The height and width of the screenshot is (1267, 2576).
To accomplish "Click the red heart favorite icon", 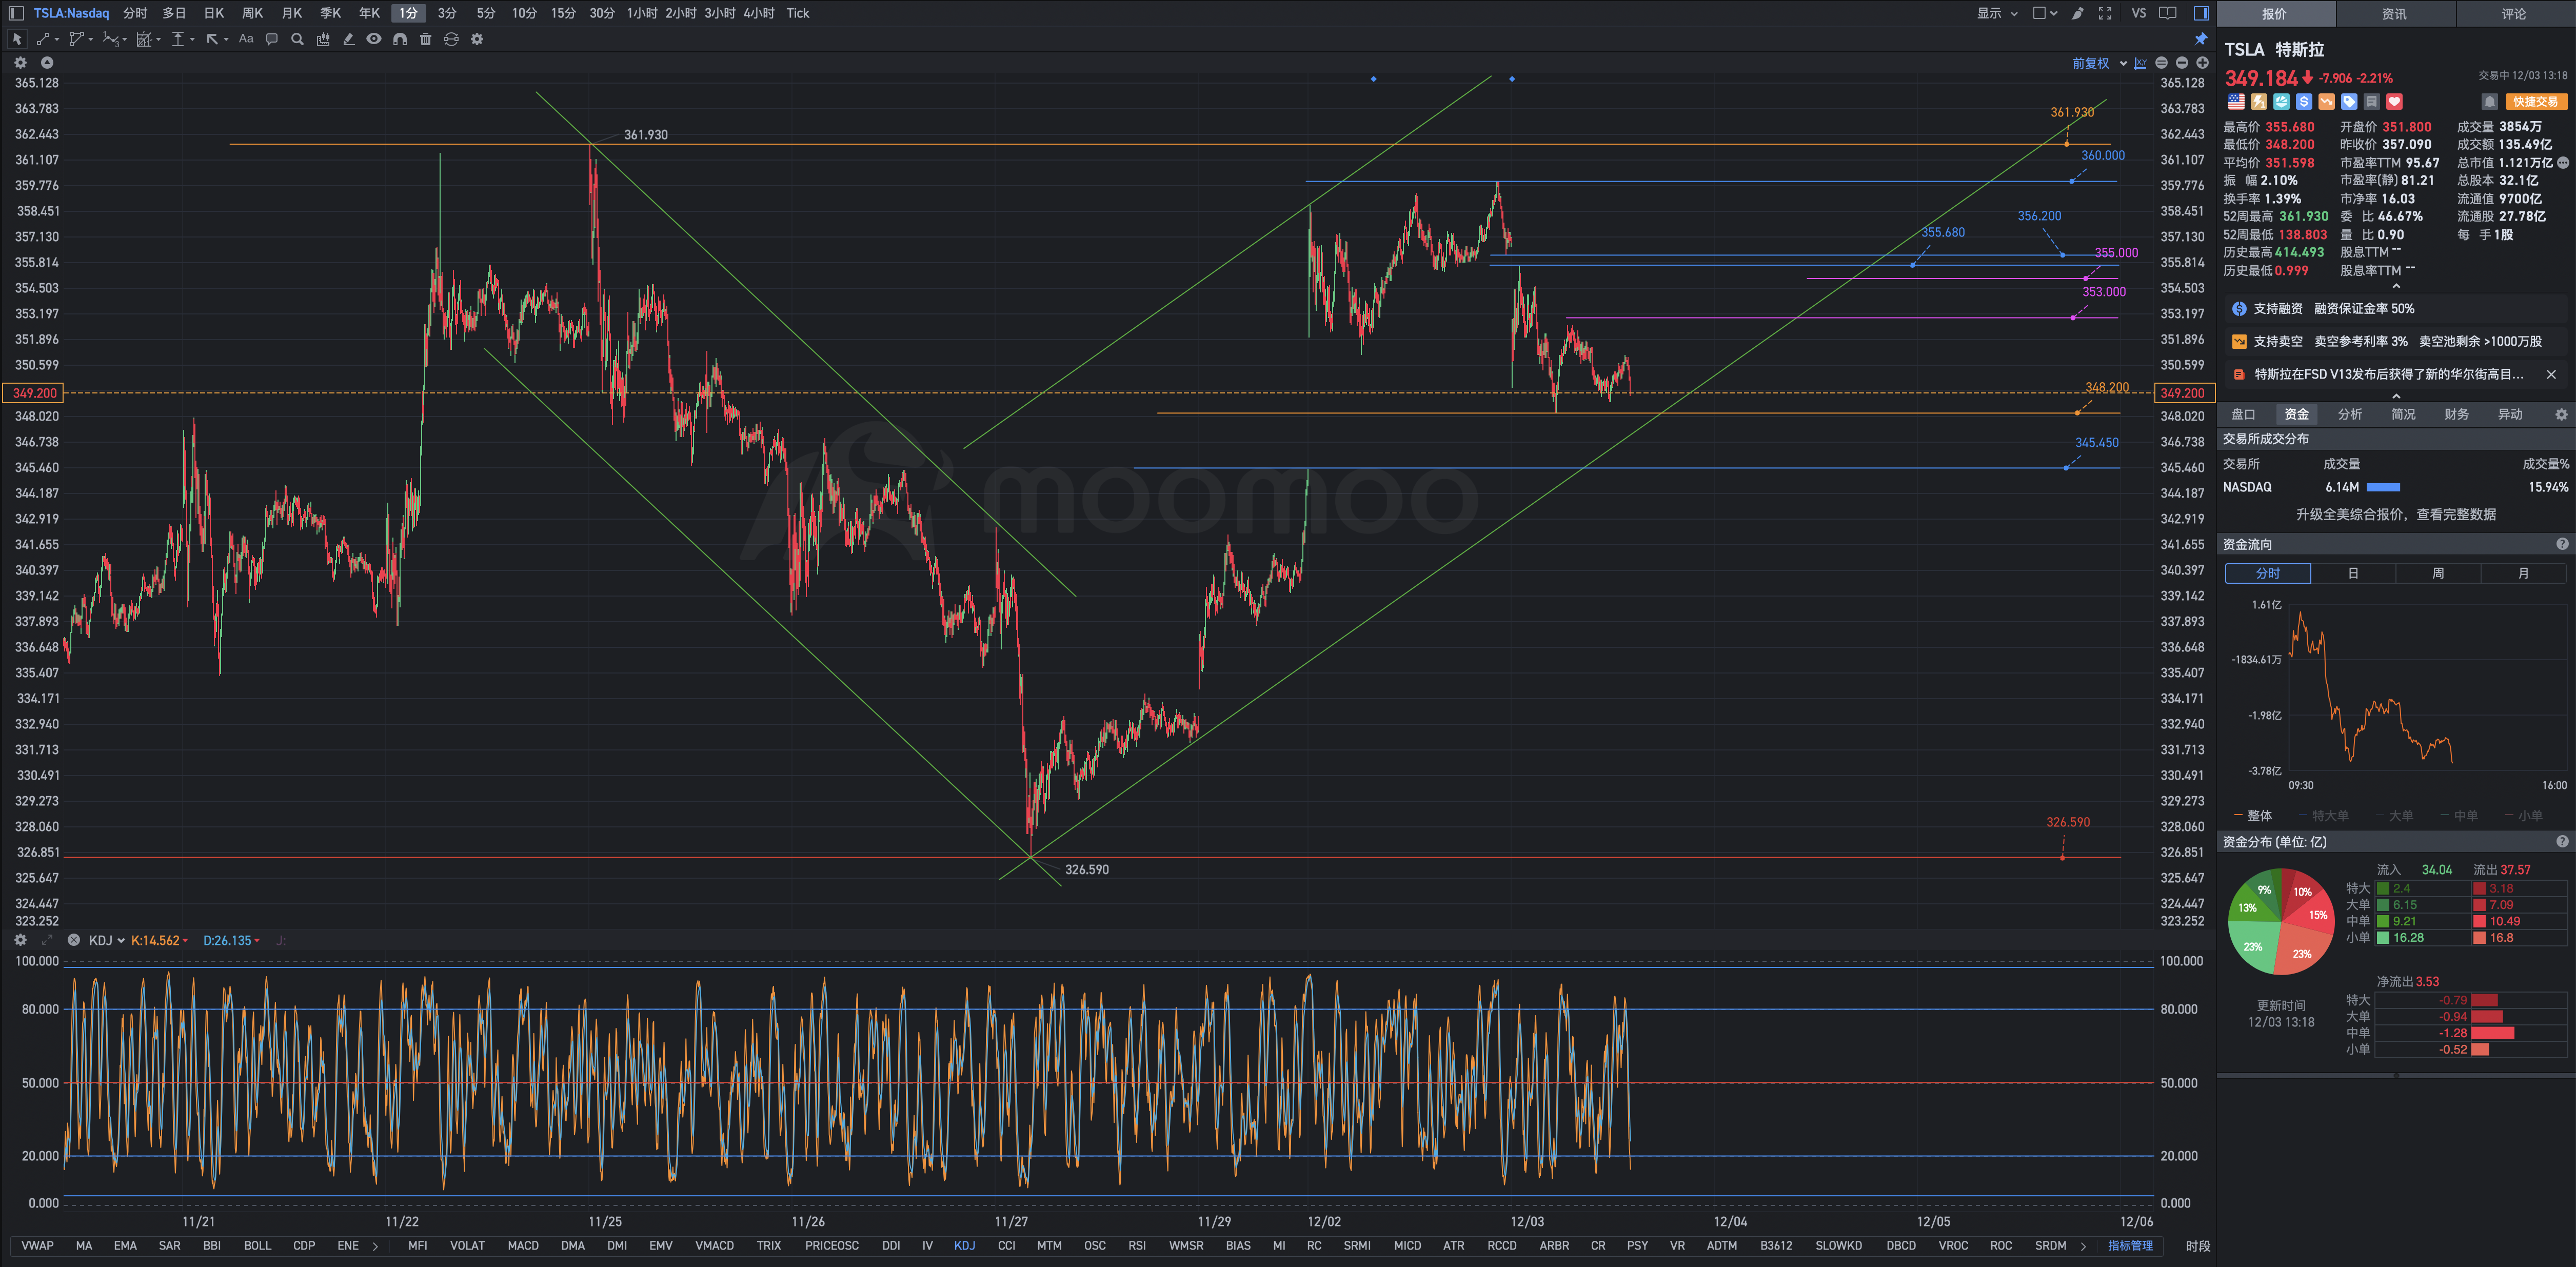I will [x=2394, y=102].
